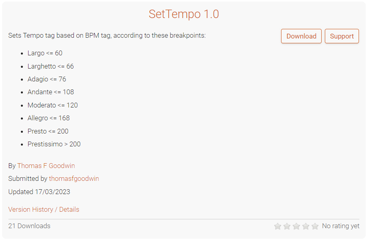Viewport: 367px width, 239px height.
Task: Click the "Moderato <= 120" list item
Action: [x=53, y=105]
